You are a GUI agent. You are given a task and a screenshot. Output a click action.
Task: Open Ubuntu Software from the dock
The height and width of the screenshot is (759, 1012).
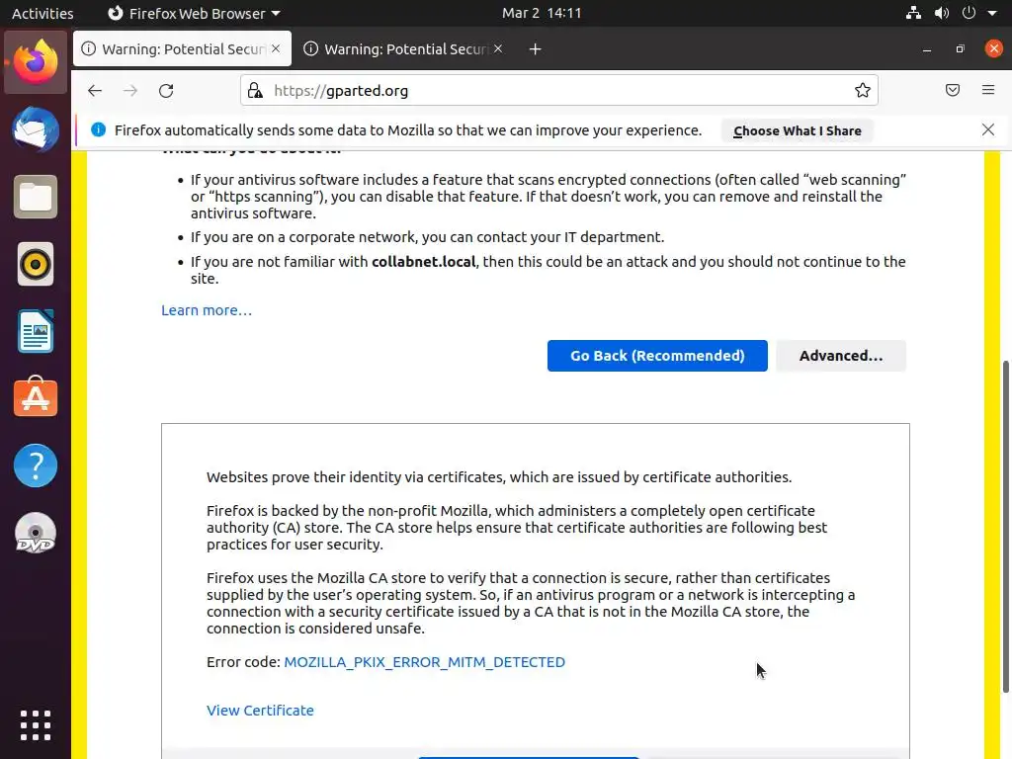point(36,396)
